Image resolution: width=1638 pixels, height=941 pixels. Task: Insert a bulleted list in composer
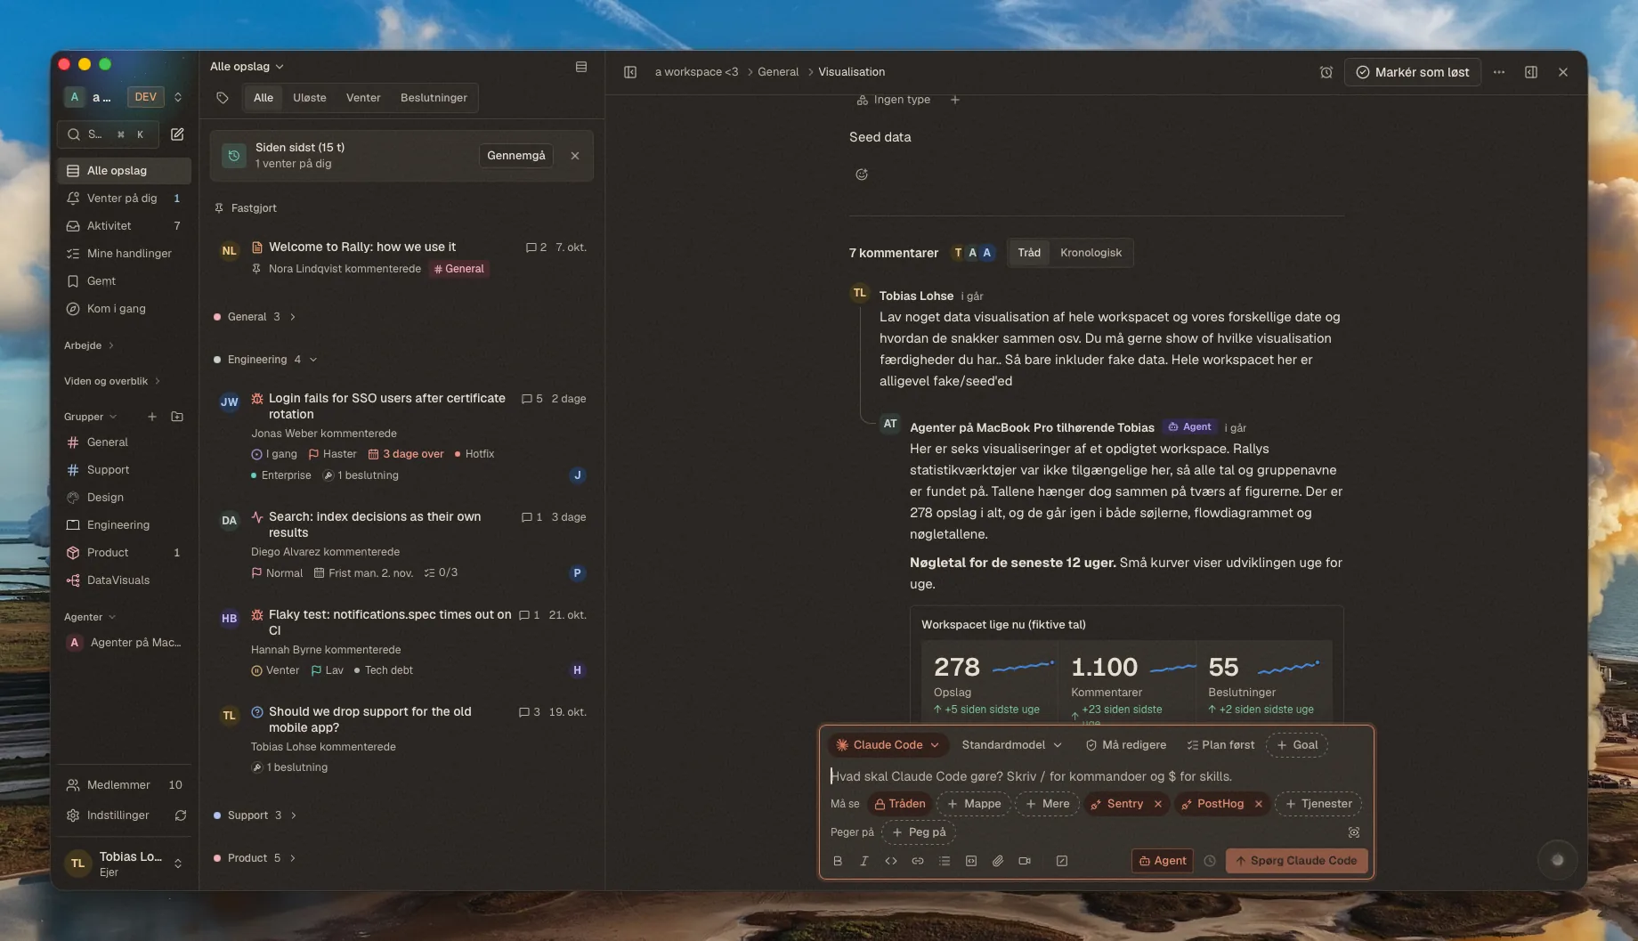pos(945,861)
